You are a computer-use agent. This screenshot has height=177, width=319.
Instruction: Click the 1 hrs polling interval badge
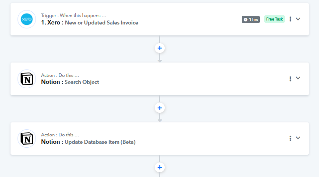tap(251, 20)
